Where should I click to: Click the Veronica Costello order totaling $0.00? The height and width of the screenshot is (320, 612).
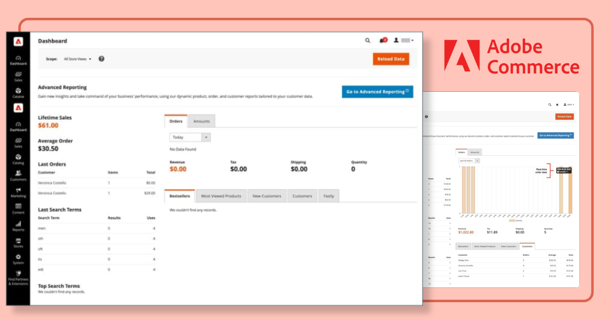pos(97,182)
